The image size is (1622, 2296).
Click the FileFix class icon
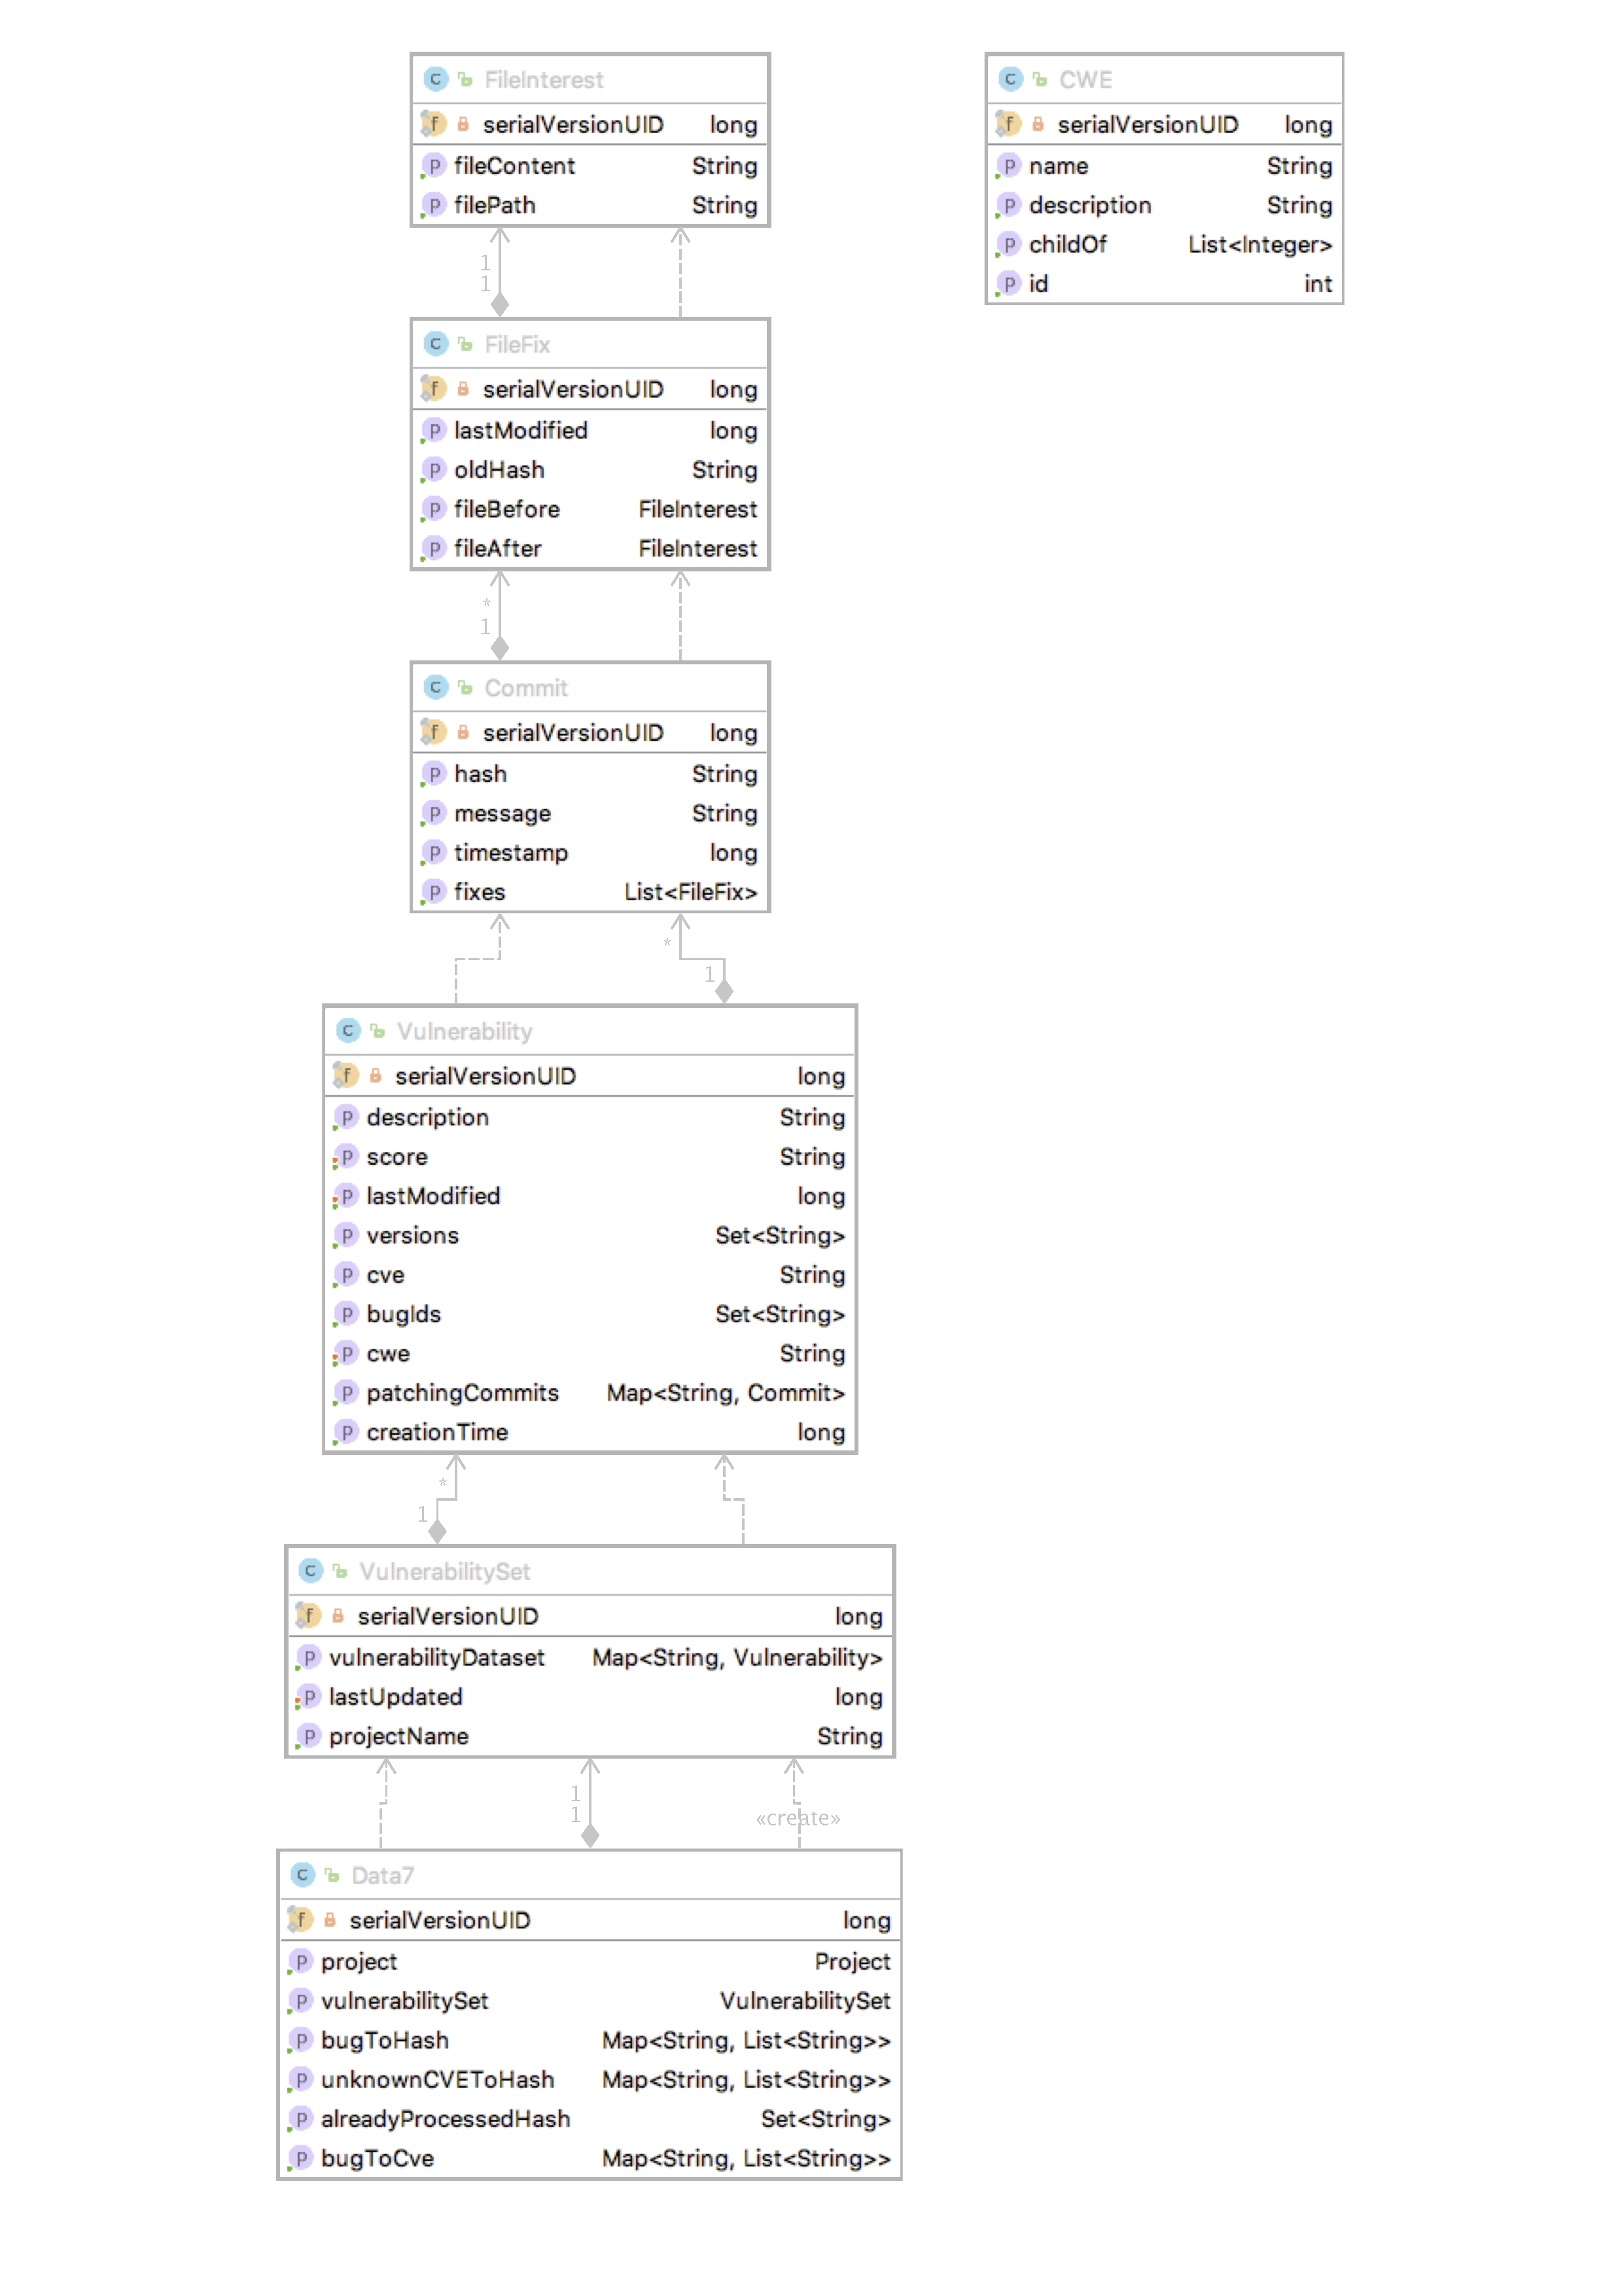point(434,344)
